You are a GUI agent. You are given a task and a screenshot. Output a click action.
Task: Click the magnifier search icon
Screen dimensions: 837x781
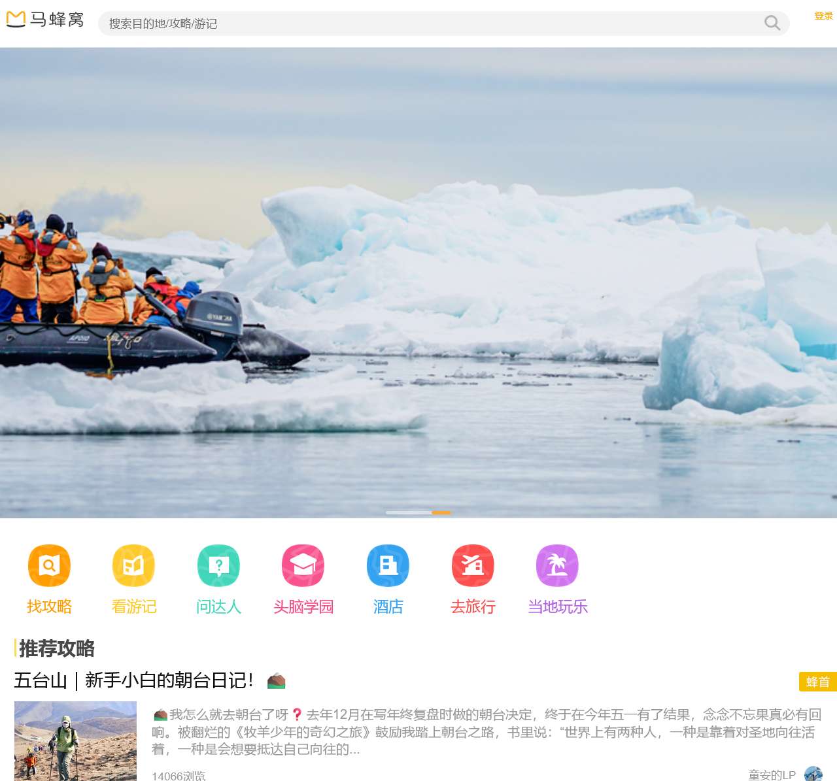772,24
